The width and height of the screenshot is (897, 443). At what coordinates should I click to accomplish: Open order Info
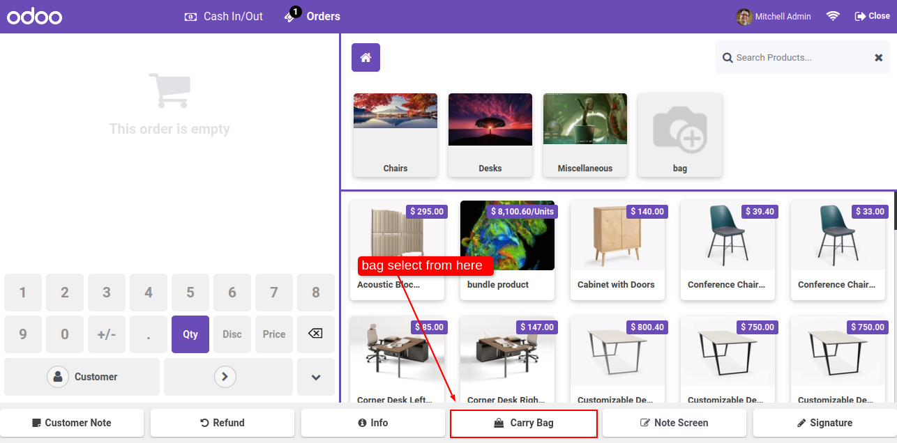coord(373,423)
